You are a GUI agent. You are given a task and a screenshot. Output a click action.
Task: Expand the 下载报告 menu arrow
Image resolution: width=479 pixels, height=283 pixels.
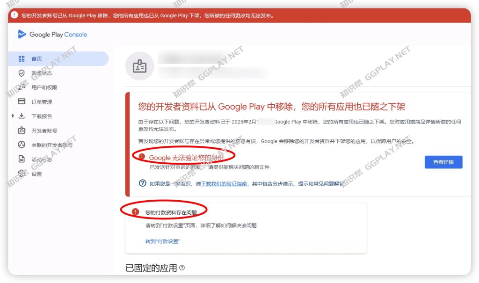point(13,116)
